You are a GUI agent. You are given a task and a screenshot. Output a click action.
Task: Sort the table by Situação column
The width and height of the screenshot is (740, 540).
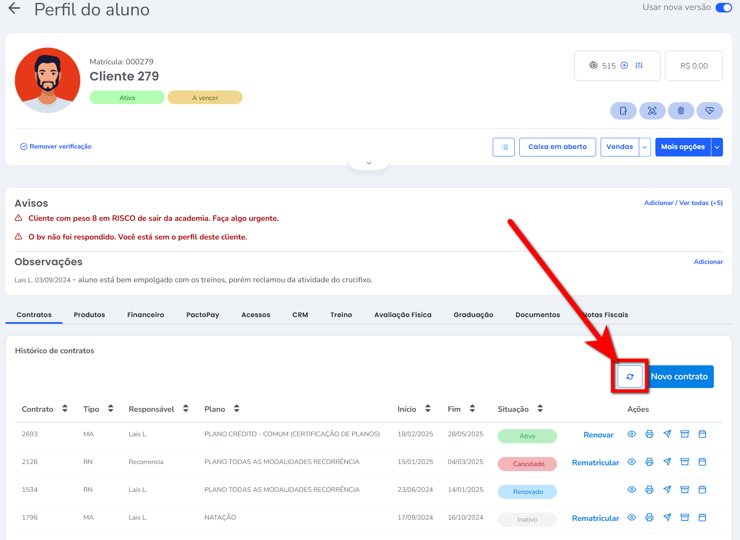pos(540,409)
